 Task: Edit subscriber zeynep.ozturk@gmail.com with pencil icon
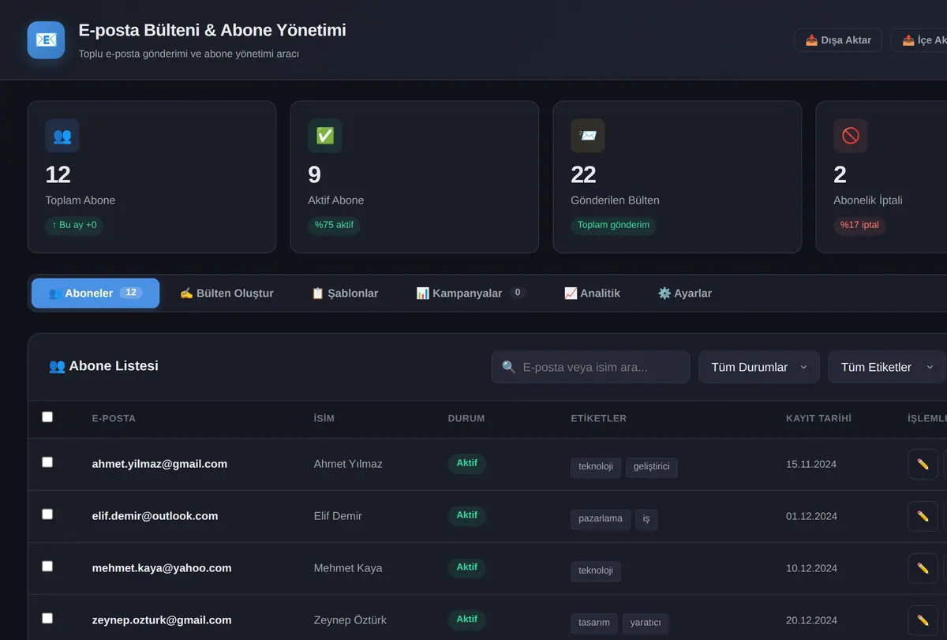click(923, 620)
